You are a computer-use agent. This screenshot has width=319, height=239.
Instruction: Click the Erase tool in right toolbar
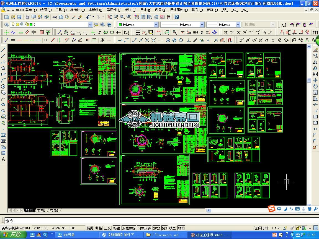pos(315,50)
